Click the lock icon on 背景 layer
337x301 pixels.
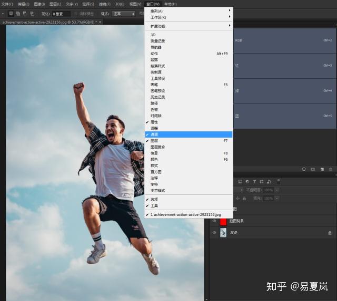click(330, 233)
